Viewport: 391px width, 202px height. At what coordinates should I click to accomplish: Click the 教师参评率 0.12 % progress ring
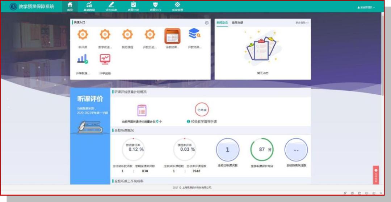click(x=133, y=150)
